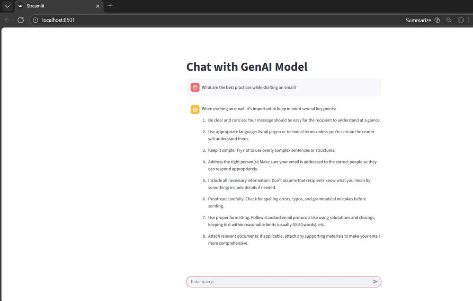The image size is (473, 301).
Task: Close the Streamlit tab
Action: click(x=98, y=6)
